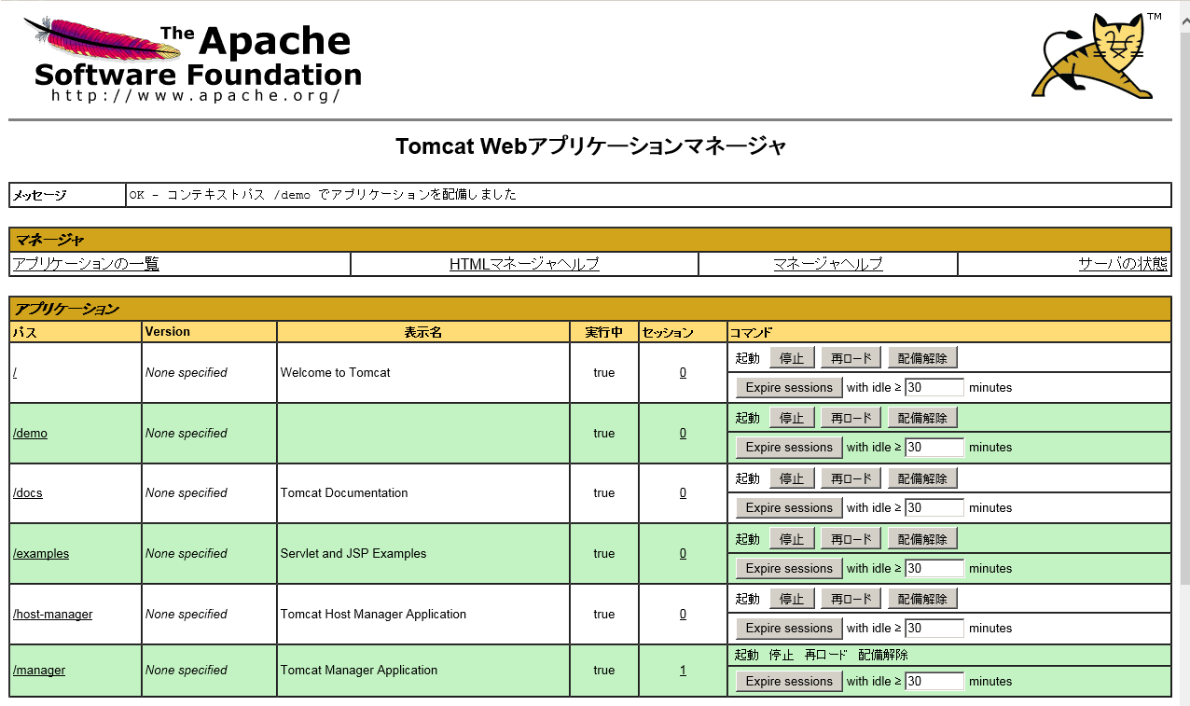Open the HTMLマネージャヘルプ link

[523, 264]
